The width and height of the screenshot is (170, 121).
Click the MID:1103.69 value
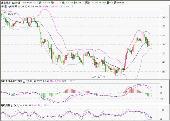pyautogui.click(x=35, y=7)
